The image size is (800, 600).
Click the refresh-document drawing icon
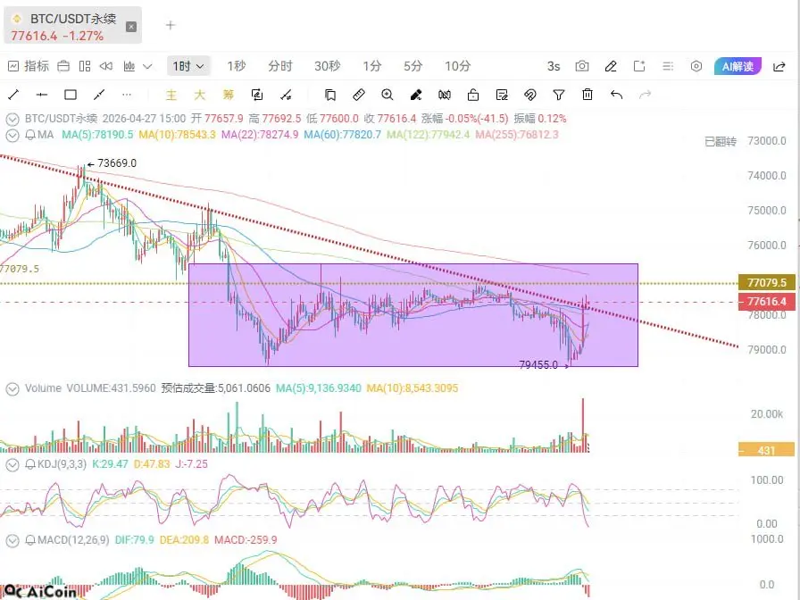[x=257, y=95]
